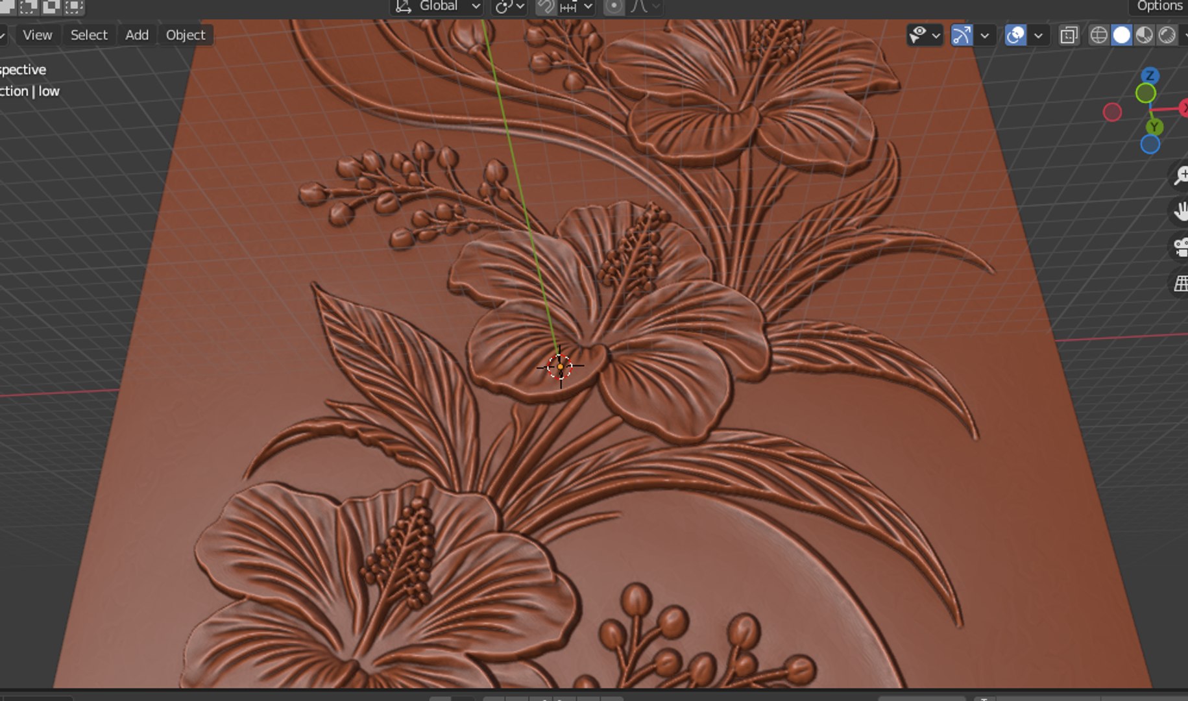
Task: Toggle proportional editing
Action: (614, 6)
